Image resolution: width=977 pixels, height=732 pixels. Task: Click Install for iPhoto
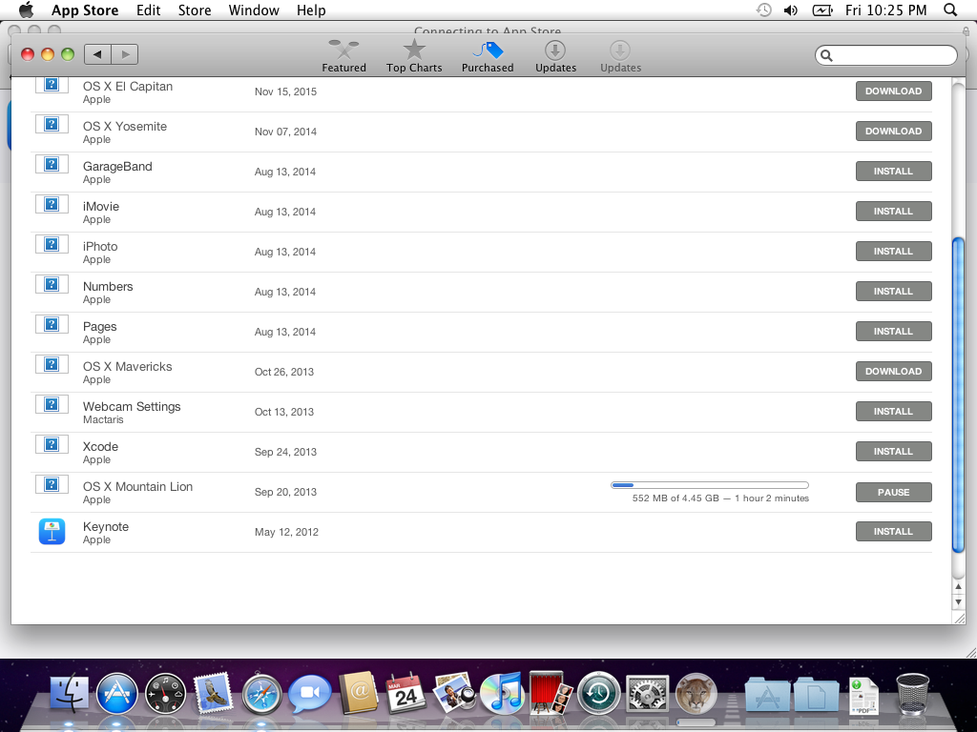(x=893, y=252)
